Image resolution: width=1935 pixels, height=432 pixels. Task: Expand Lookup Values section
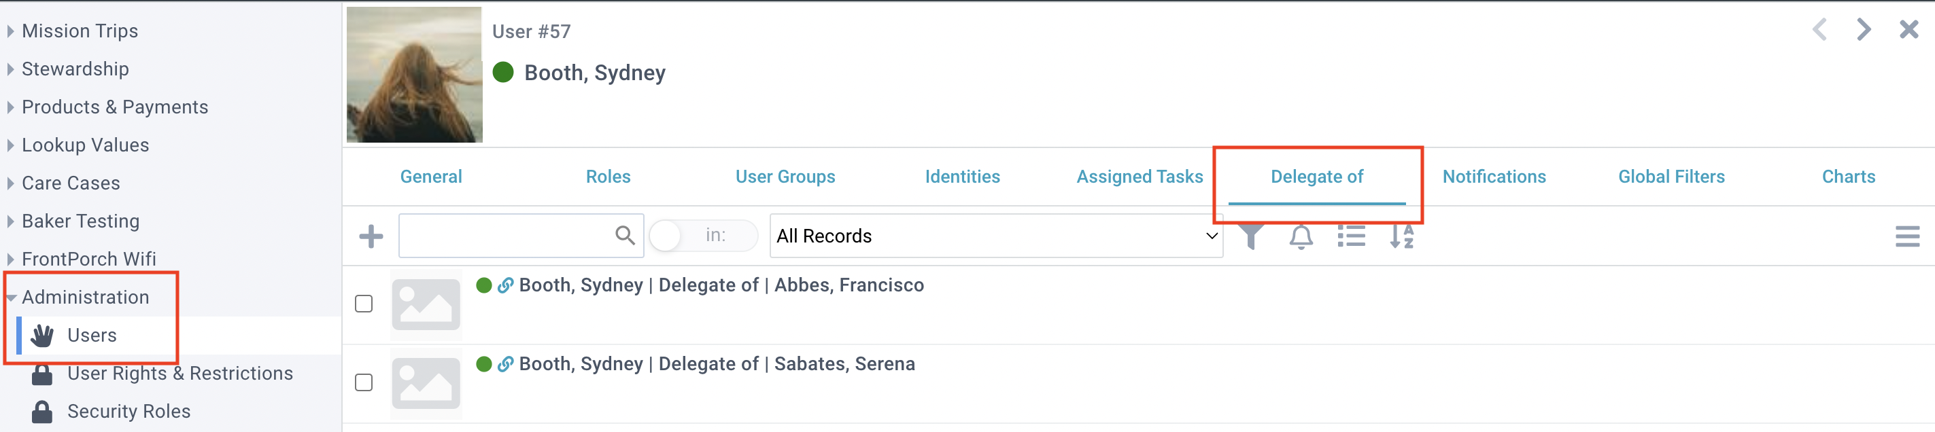pos(10,145)
